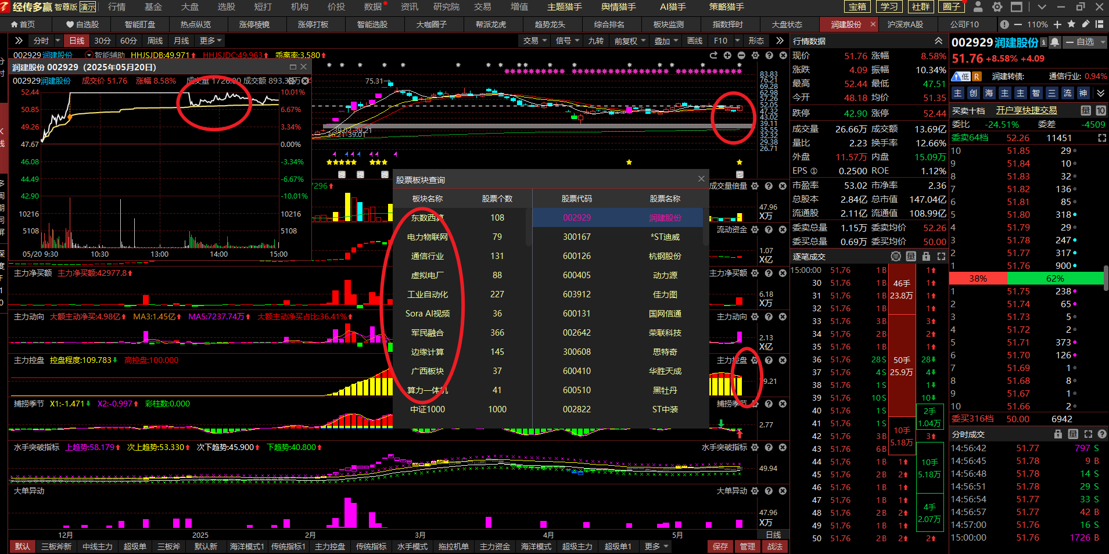Toggle the 神 indicator shortcut

pyautogui.click(x=1083, y=93)
